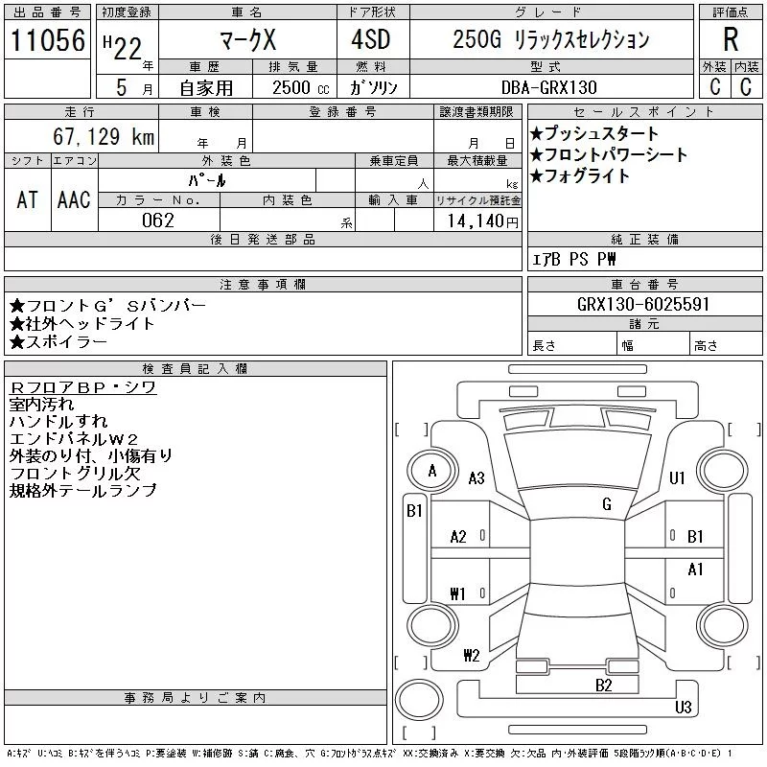Click the door type 4SD
This screenshot has width=767, height=767.
click(x=371, y=39)
